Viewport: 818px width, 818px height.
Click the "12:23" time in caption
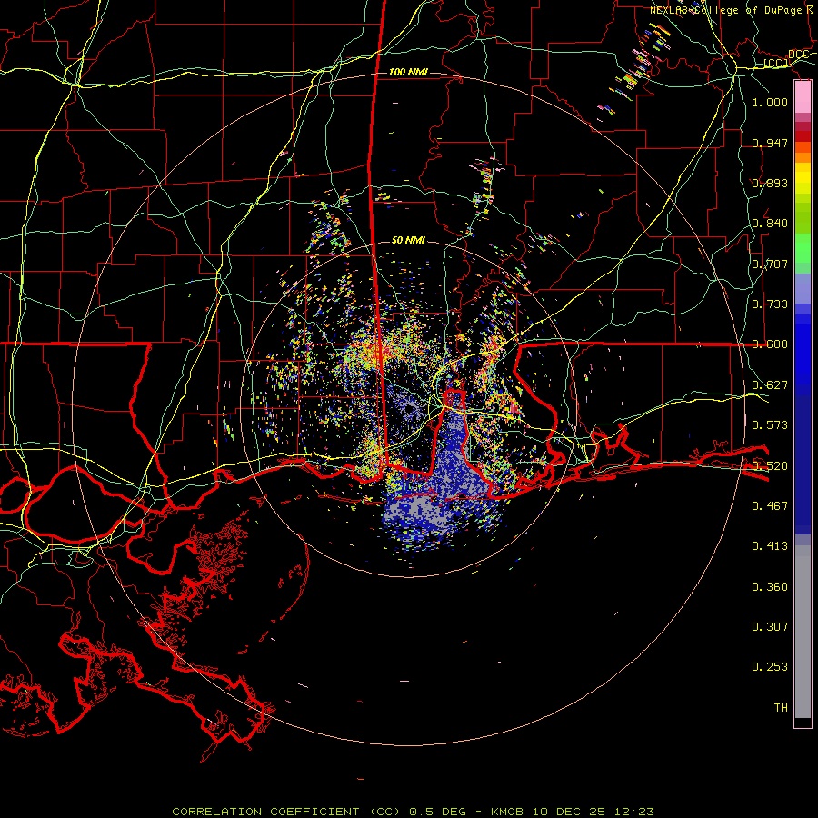[x=633, y=812]
